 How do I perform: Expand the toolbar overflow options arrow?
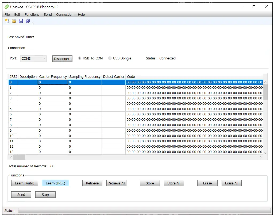coord(33,23)
